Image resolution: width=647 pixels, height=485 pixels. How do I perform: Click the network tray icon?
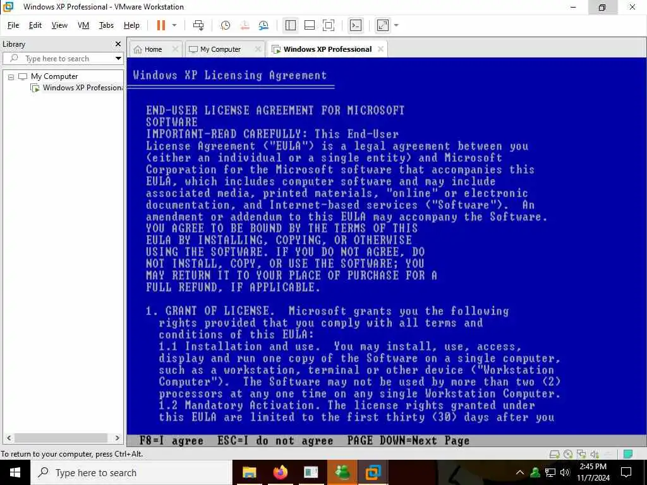pyautogui.click(x=550, y=472)
